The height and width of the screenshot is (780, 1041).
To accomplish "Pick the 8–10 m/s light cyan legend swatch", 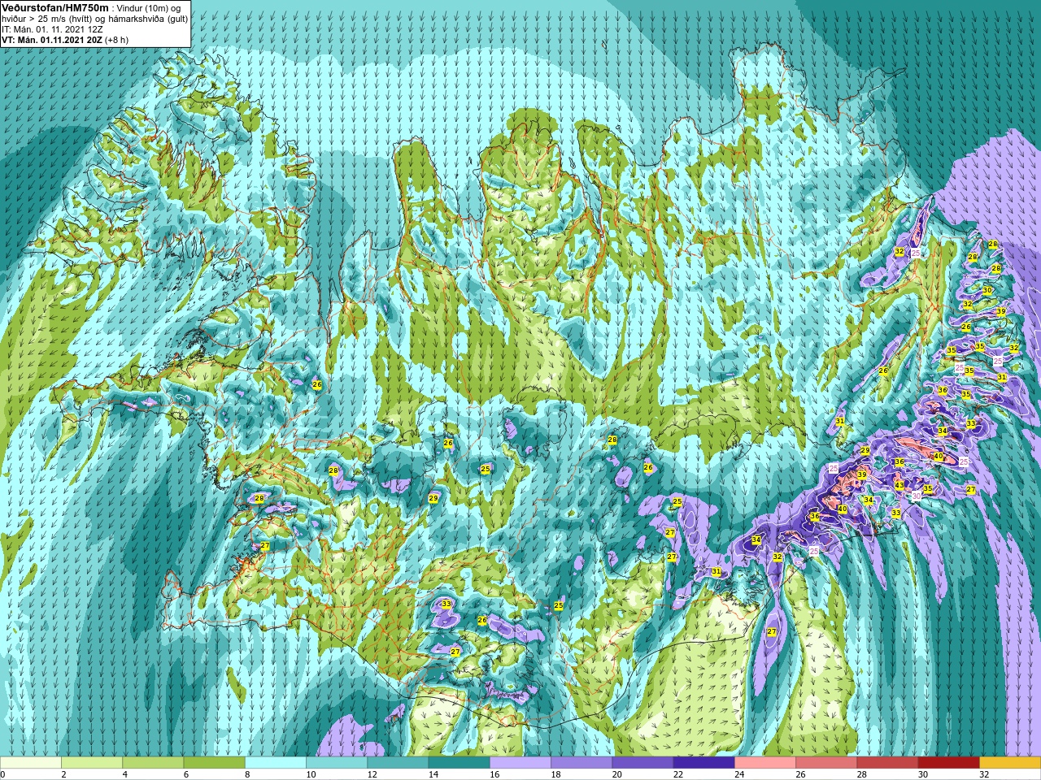I will point(276,763).
